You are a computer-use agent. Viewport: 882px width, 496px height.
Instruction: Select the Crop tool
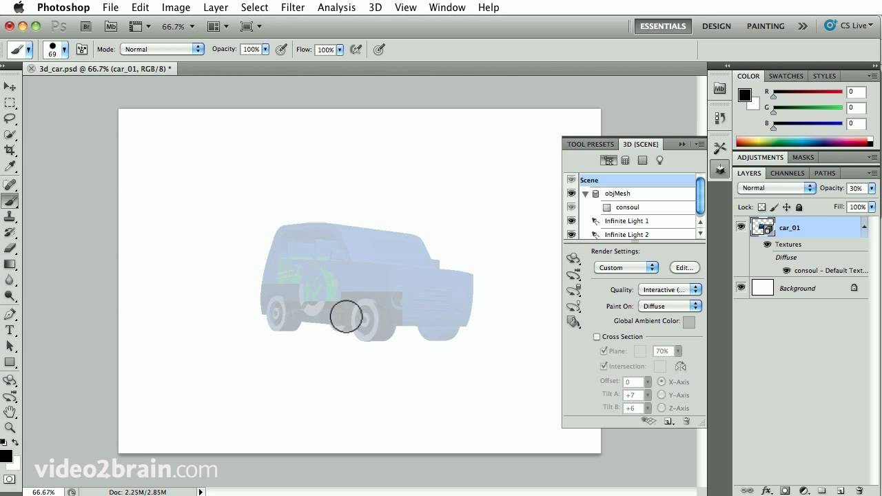point(10,150)
